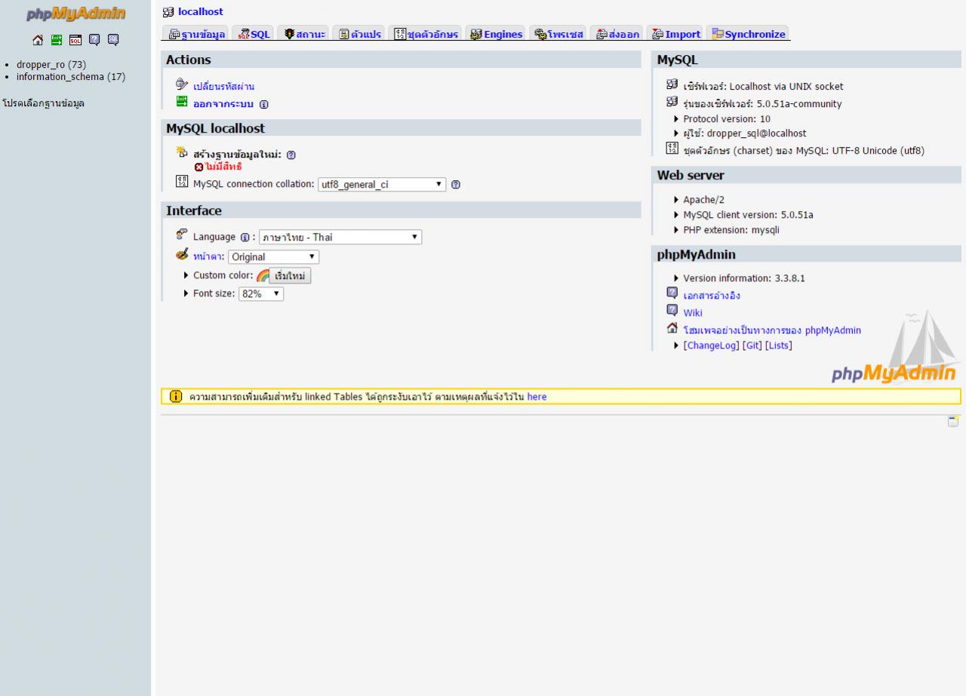Click the phpMyAdmin logo in the sidebar
Screen dimensions: 966x696
coord(75,14)
